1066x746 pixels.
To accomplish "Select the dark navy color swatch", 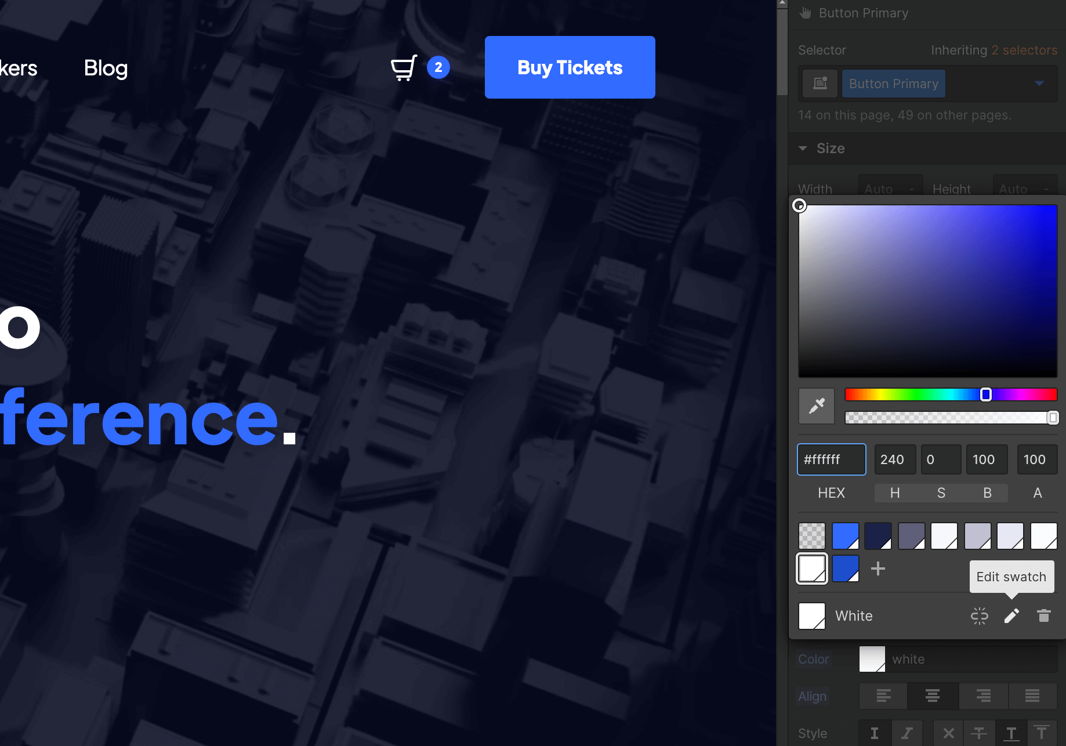I will (x=878, y=535).
